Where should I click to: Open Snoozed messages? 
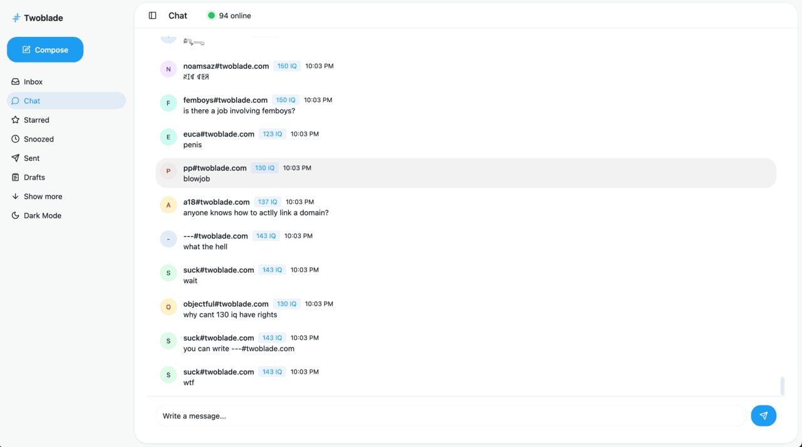pyautogui.click(x=66, y=139)
